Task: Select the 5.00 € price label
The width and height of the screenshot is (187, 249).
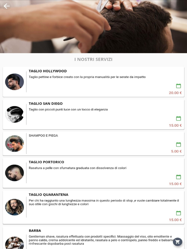Action: click(x=176, y=151)
